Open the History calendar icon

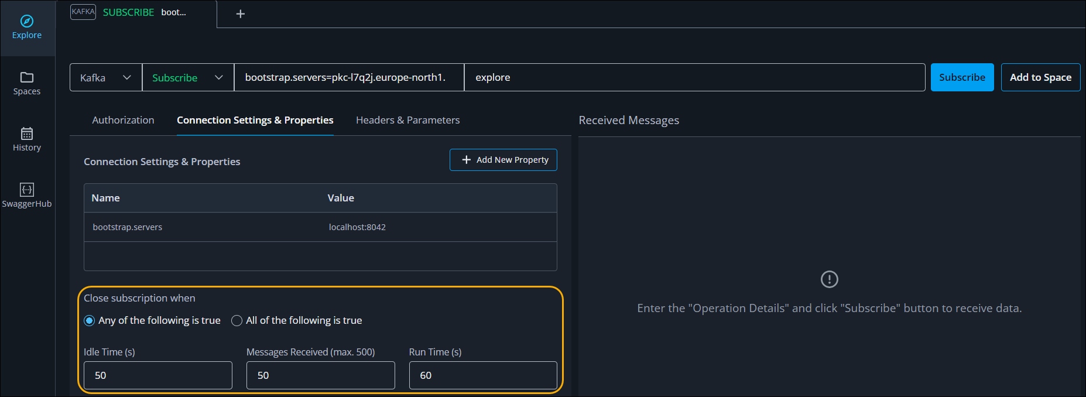tap(27, 134)
